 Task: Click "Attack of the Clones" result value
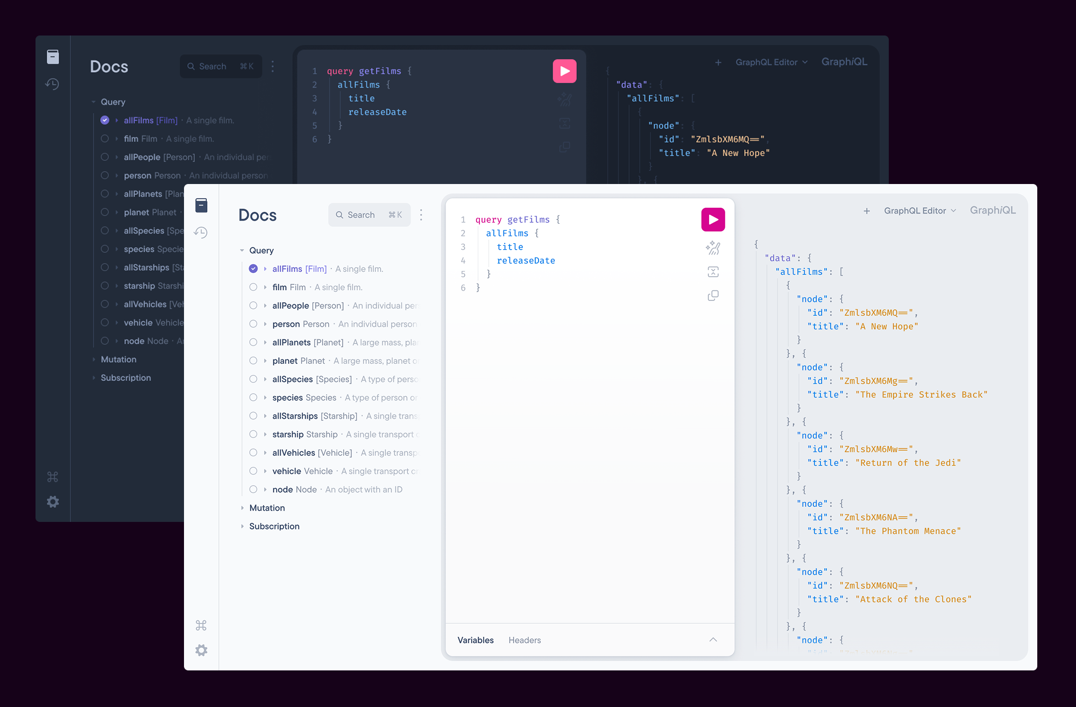(913, 599)
